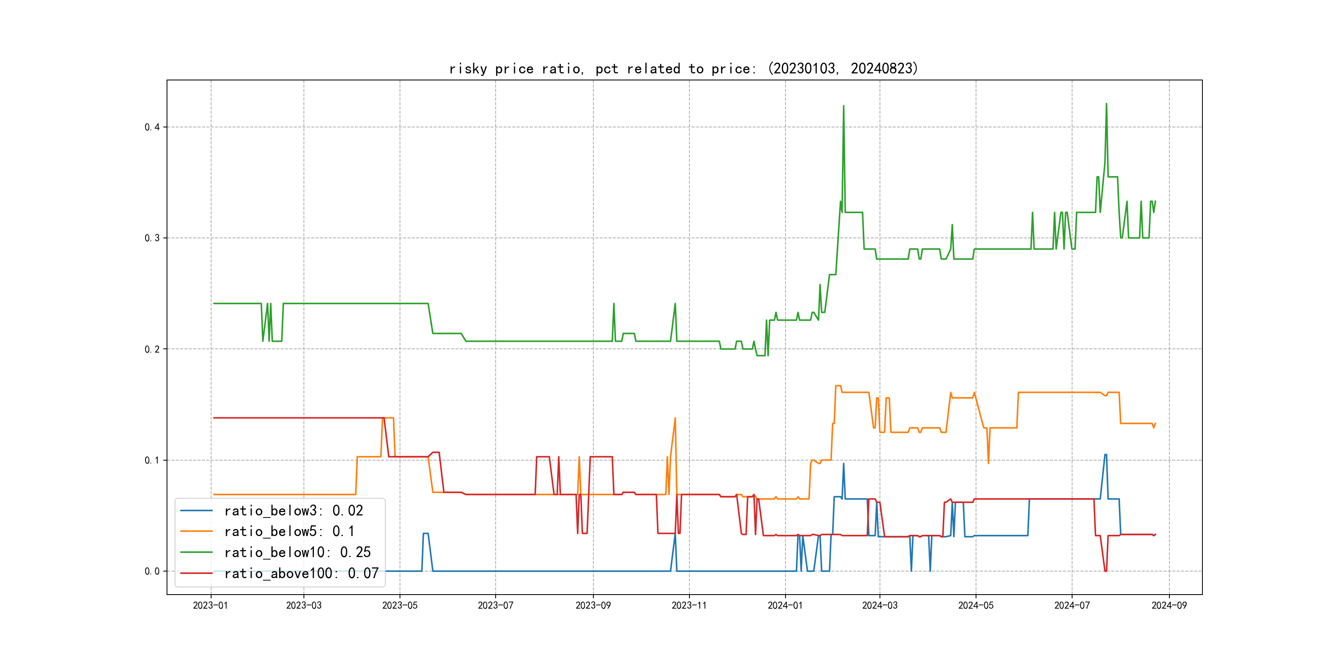Click the 2023-03 x-axis tick label
Viewport: 1336px width, 668px height.
pos(303,606)
